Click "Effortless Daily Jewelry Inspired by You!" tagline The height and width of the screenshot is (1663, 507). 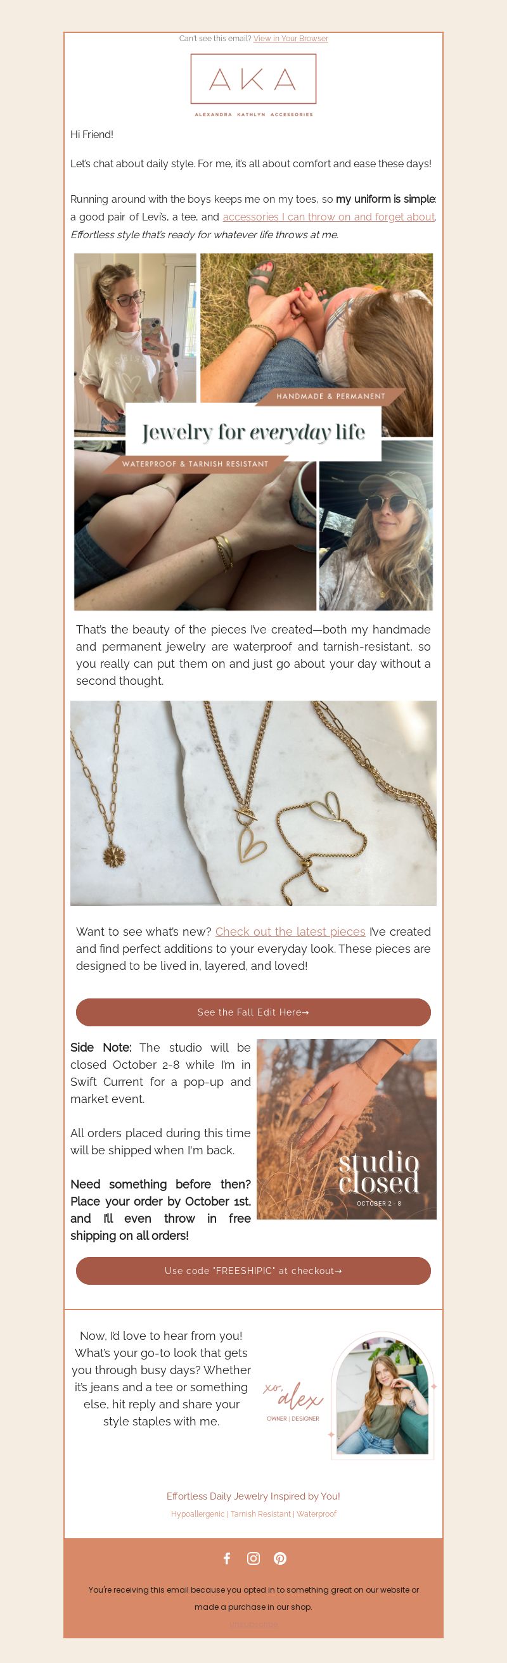253,1496
